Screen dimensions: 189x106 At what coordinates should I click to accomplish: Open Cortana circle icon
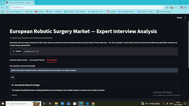[44, 104]
